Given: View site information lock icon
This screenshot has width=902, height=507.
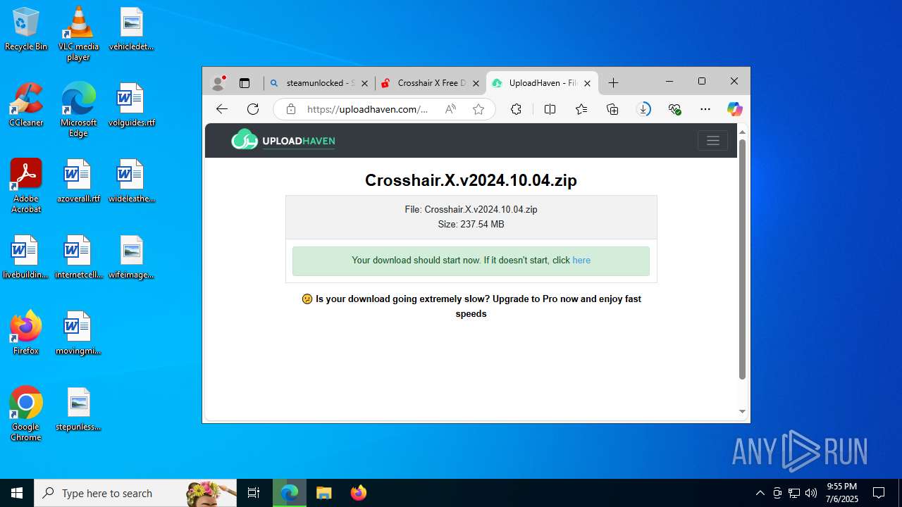Looking at the screenshot, I should (290, 109).
